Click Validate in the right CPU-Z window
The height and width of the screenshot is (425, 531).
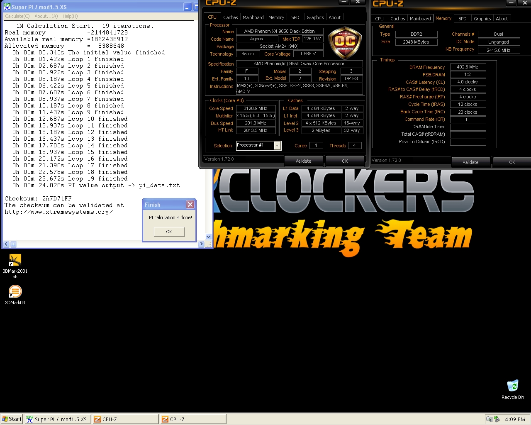point(470,162)
